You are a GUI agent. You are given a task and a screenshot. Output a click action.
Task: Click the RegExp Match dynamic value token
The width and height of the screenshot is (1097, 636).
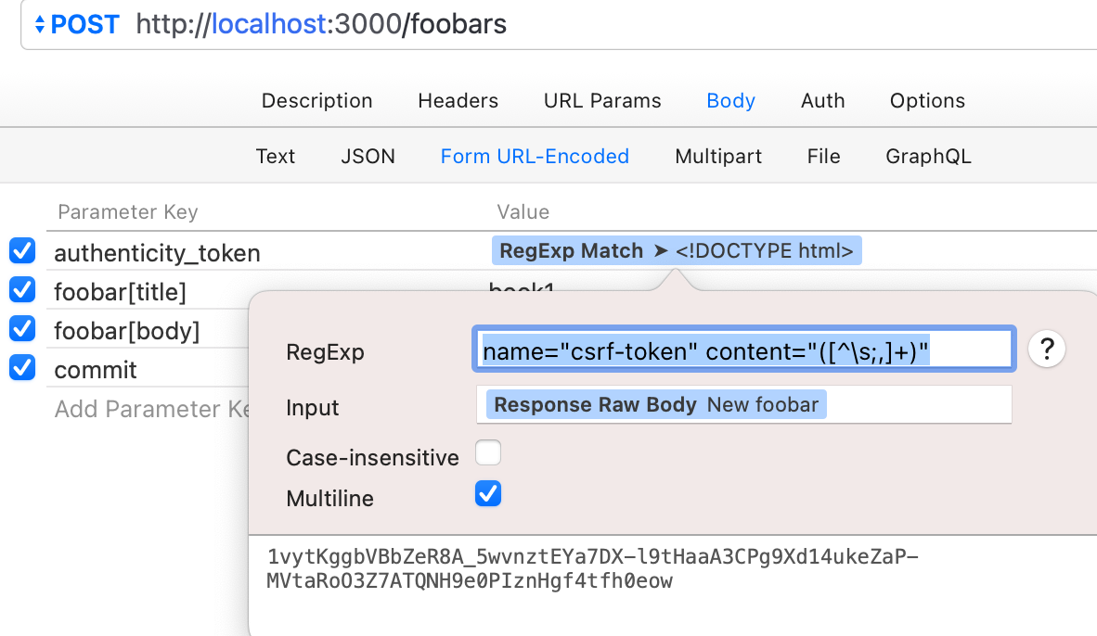676,250
